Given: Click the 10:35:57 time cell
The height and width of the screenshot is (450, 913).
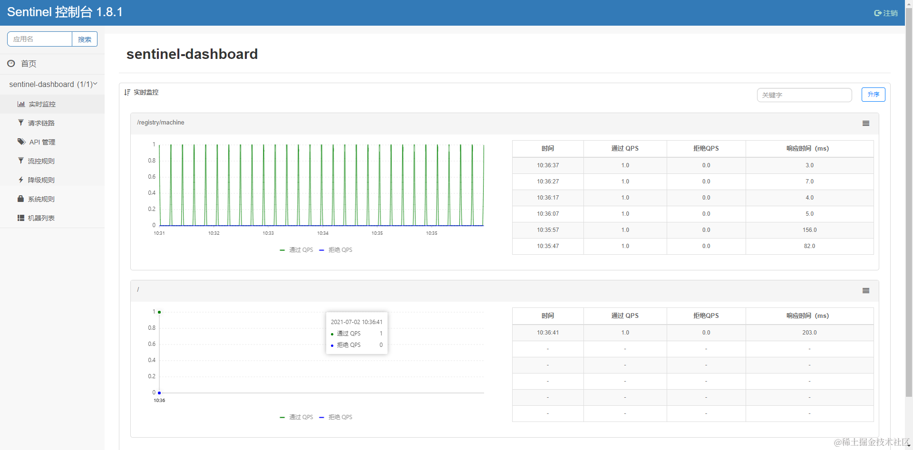Looking at the screenshot, I should point(548,230).
